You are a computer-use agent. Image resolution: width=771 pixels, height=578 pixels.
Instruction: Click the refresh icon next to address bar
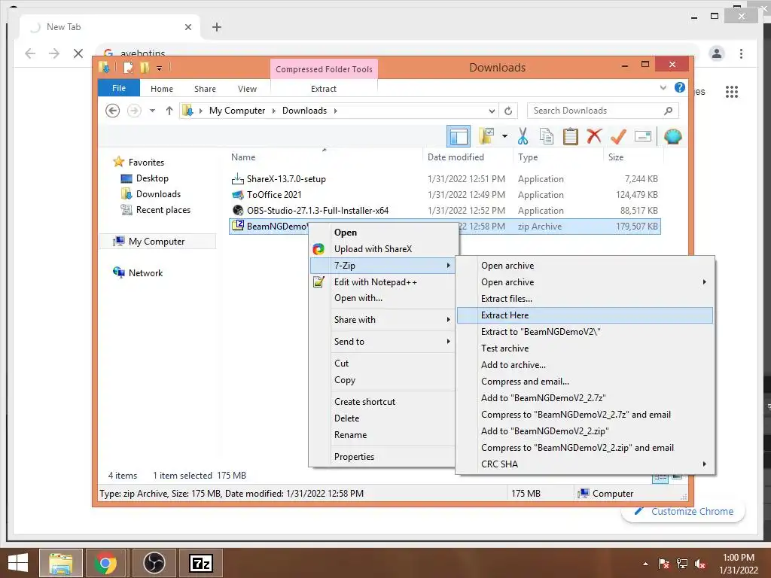pyautogui.click(x=508, y=111)
